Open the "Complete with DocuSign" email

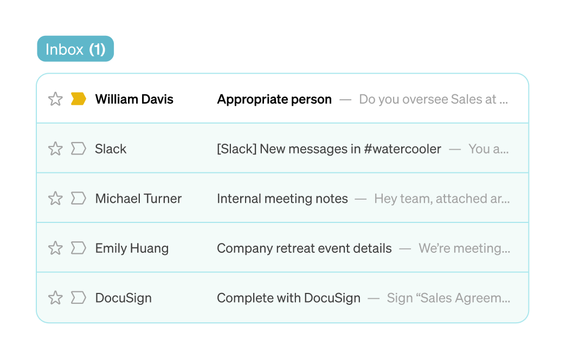(288, 298)
